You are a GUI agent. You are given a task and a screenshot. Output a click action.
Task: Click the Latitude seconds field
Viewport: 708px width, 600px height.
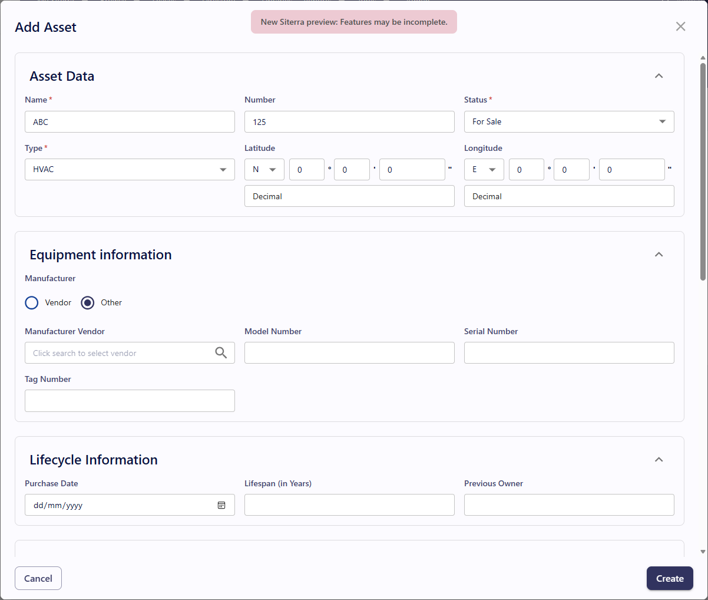pos(412,169)
